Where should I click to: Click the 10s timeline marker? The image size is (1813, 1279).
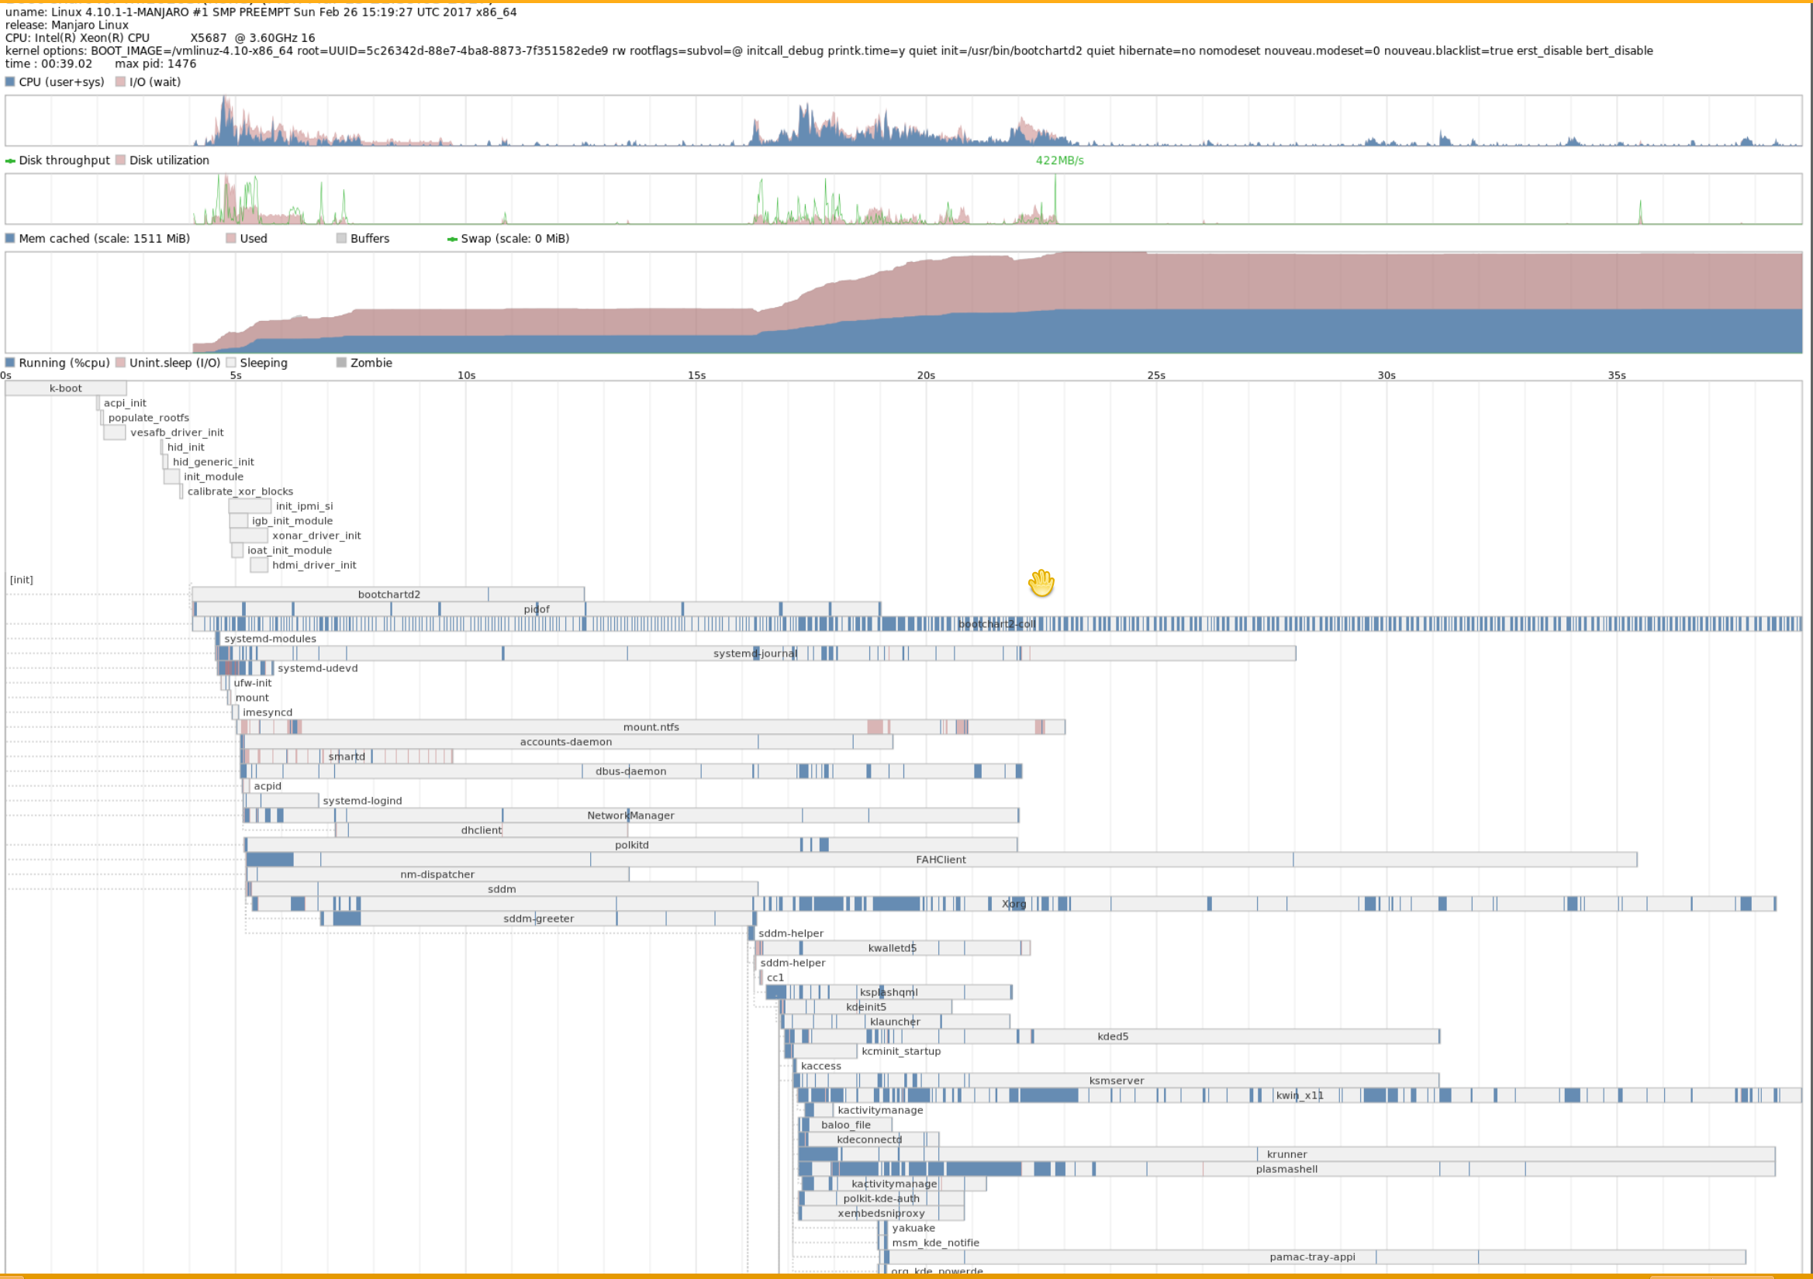pos(467,375)
